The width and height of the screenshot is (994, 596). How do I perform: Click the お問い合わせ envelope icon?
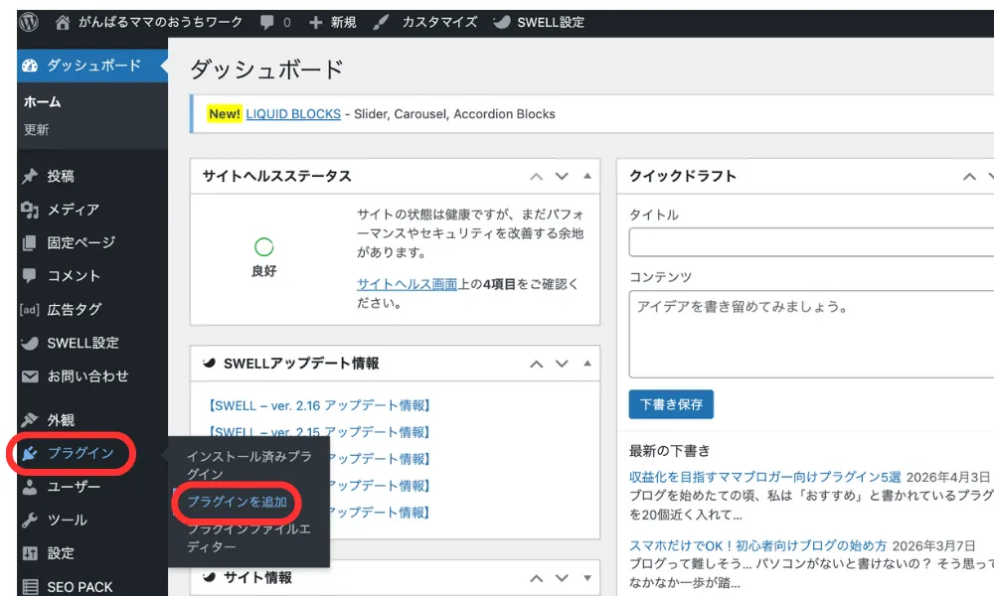point(30,377)
